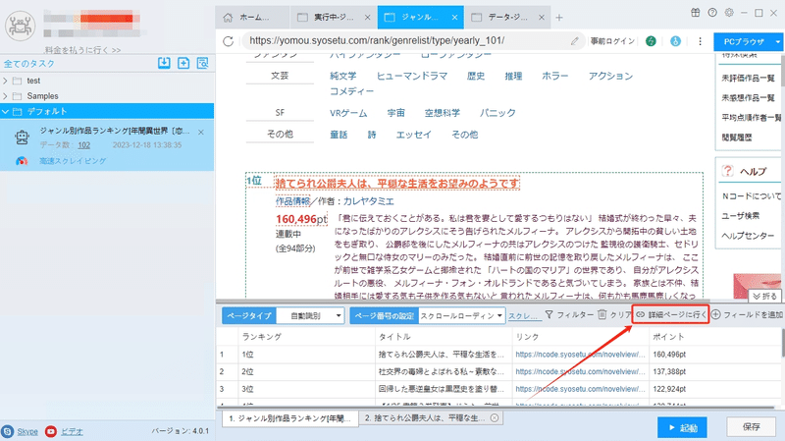The height and width of the screenshot is (441, 785).
Task: Expand the Samples folder
Action: click(5, 95)
